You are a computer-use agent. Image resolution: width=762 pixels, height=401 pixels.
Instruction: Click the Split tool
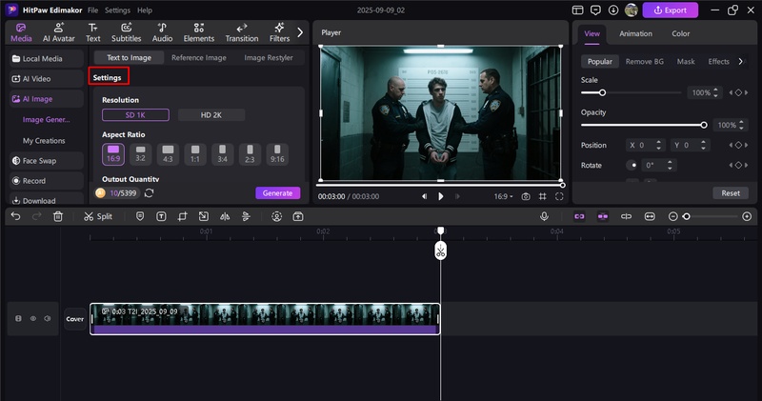[x=98, y=216]
